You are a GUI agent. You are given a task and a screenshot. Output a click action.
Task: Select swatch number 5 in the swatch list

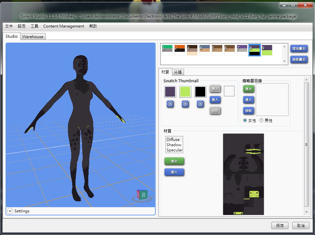pos(217,50)
